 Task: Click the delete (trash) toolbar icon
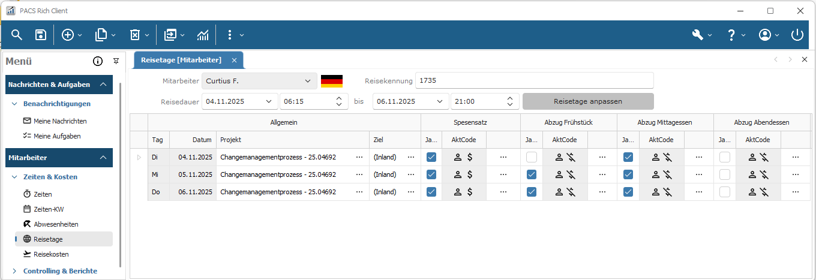tap(135, 35)
